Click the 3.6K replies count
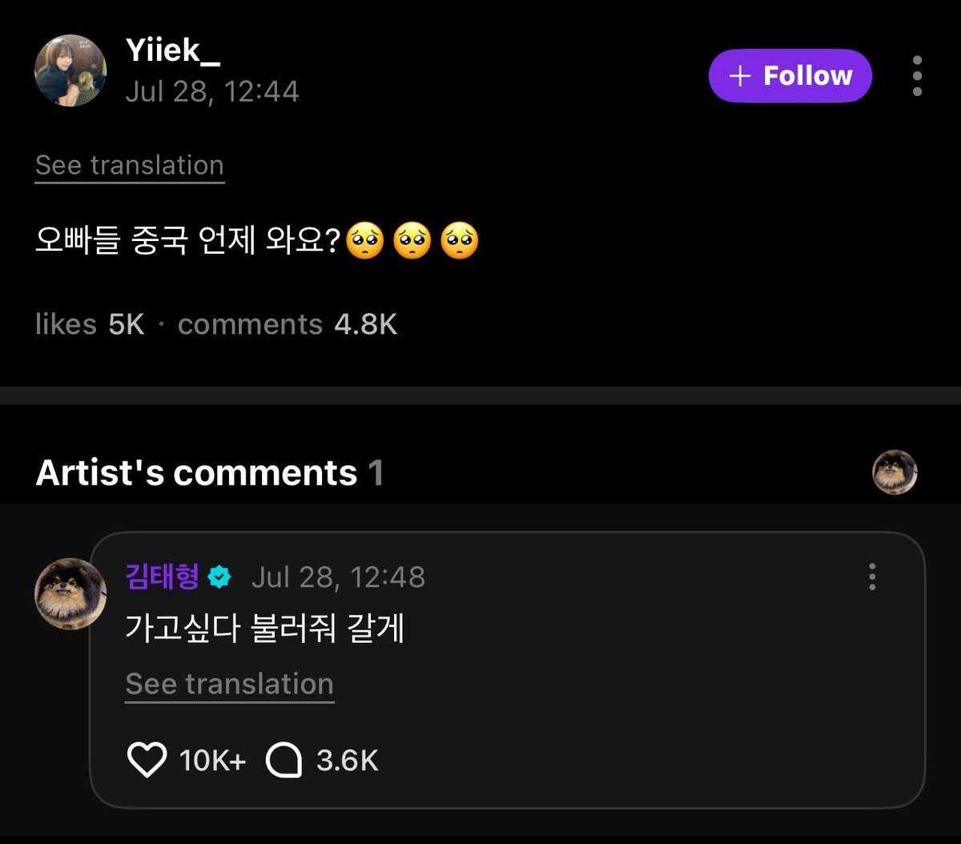Screen dimensions: 961x844 (x=348, y=760)
